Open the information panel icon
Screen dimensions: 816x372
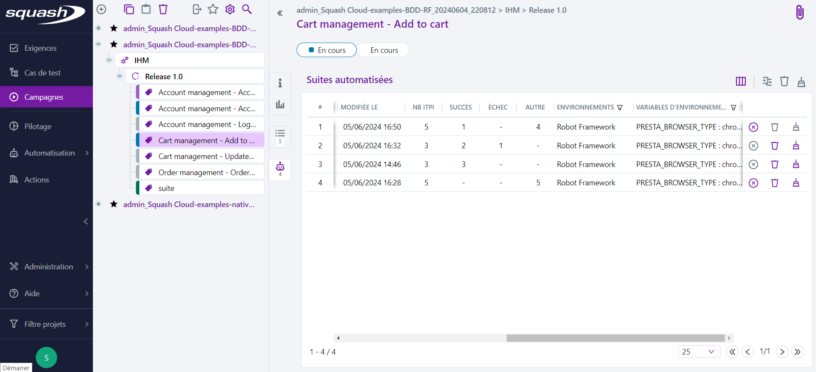[280, 83]
